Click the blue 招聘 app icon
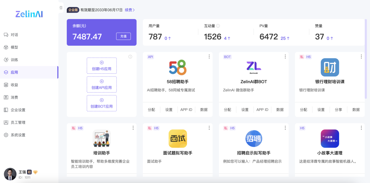Screen dimensions: 370x183 click(x=254, y=139)
